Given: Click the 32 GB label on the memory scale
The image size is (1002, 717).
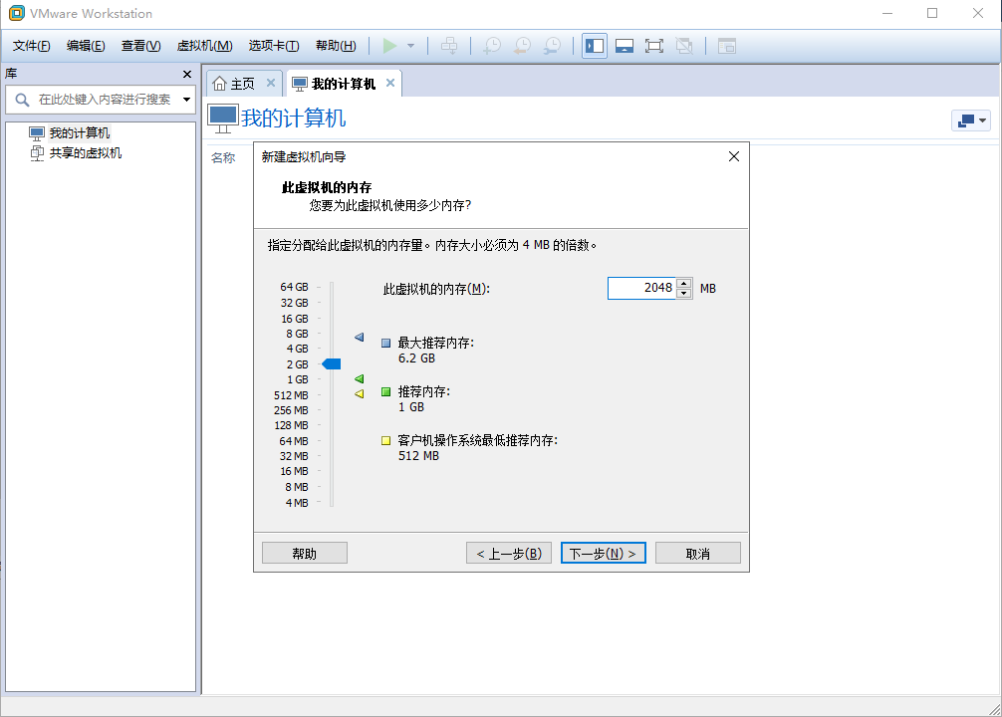Looking at the screenshot, I should point(294,303).
